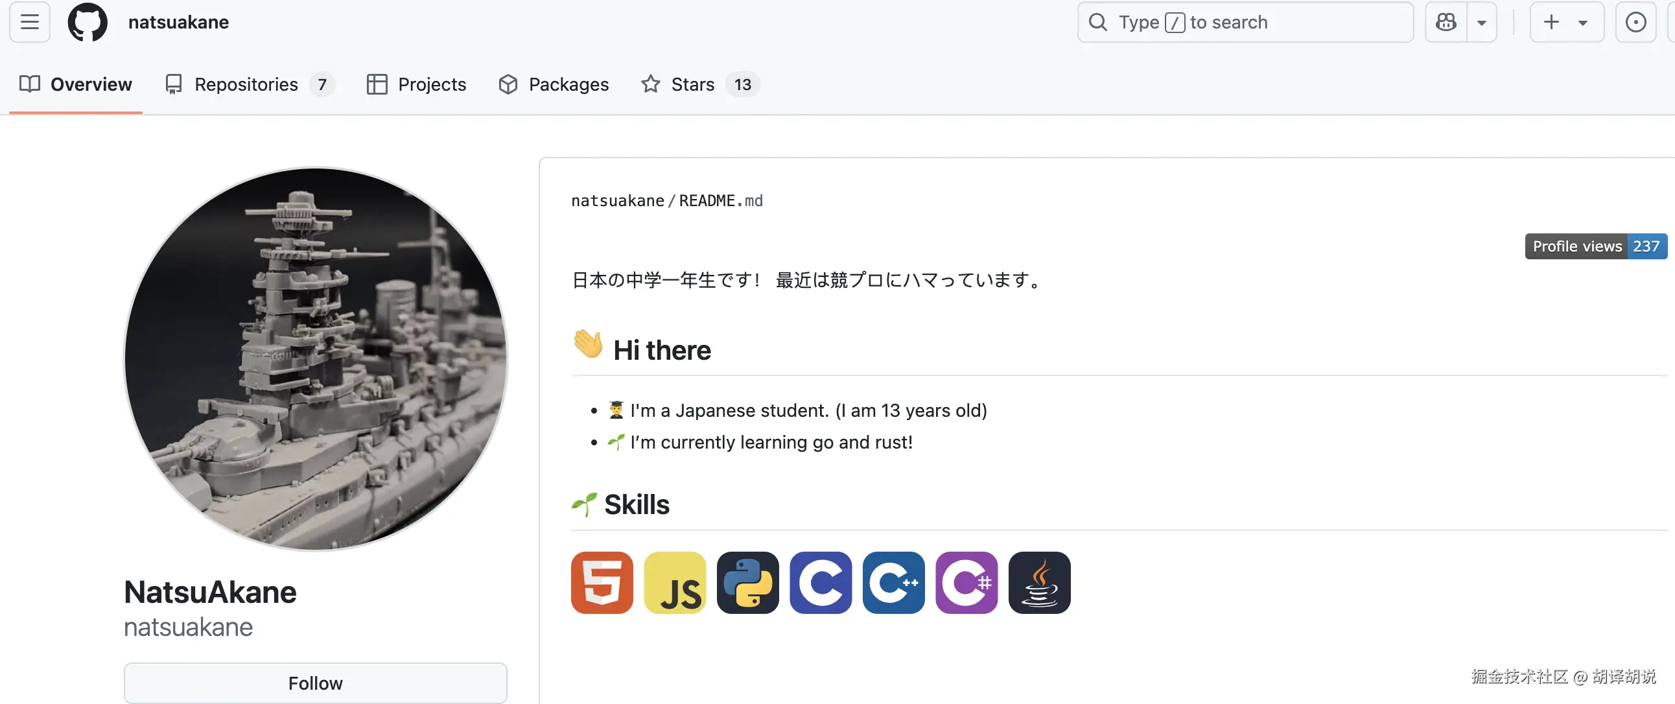Click the C++ skill icon
This screenshot has width=1675, height=704.
coord(893,582)
